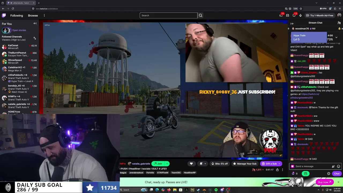Image resolution: width=343 pixels, height=193 pixels.
Task: Reload the page in browser
Action: (x=13, y=9)
